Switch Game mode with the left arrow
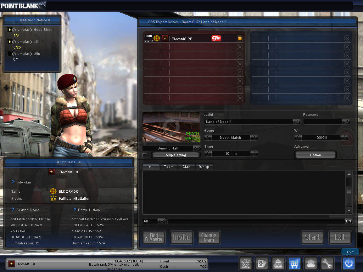 tap(208, 137)
